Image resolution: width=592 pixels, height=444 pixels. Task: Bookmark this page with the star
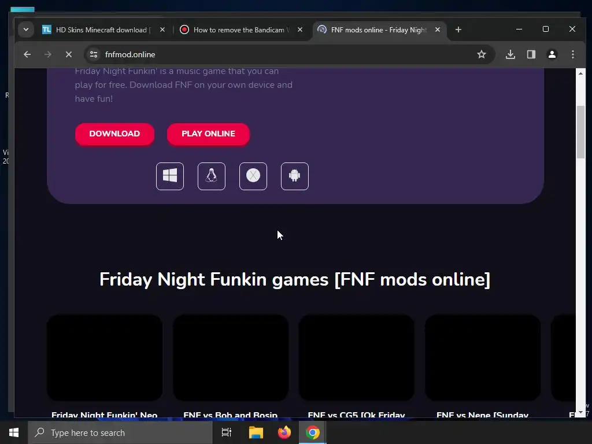(x=482, y=54)
